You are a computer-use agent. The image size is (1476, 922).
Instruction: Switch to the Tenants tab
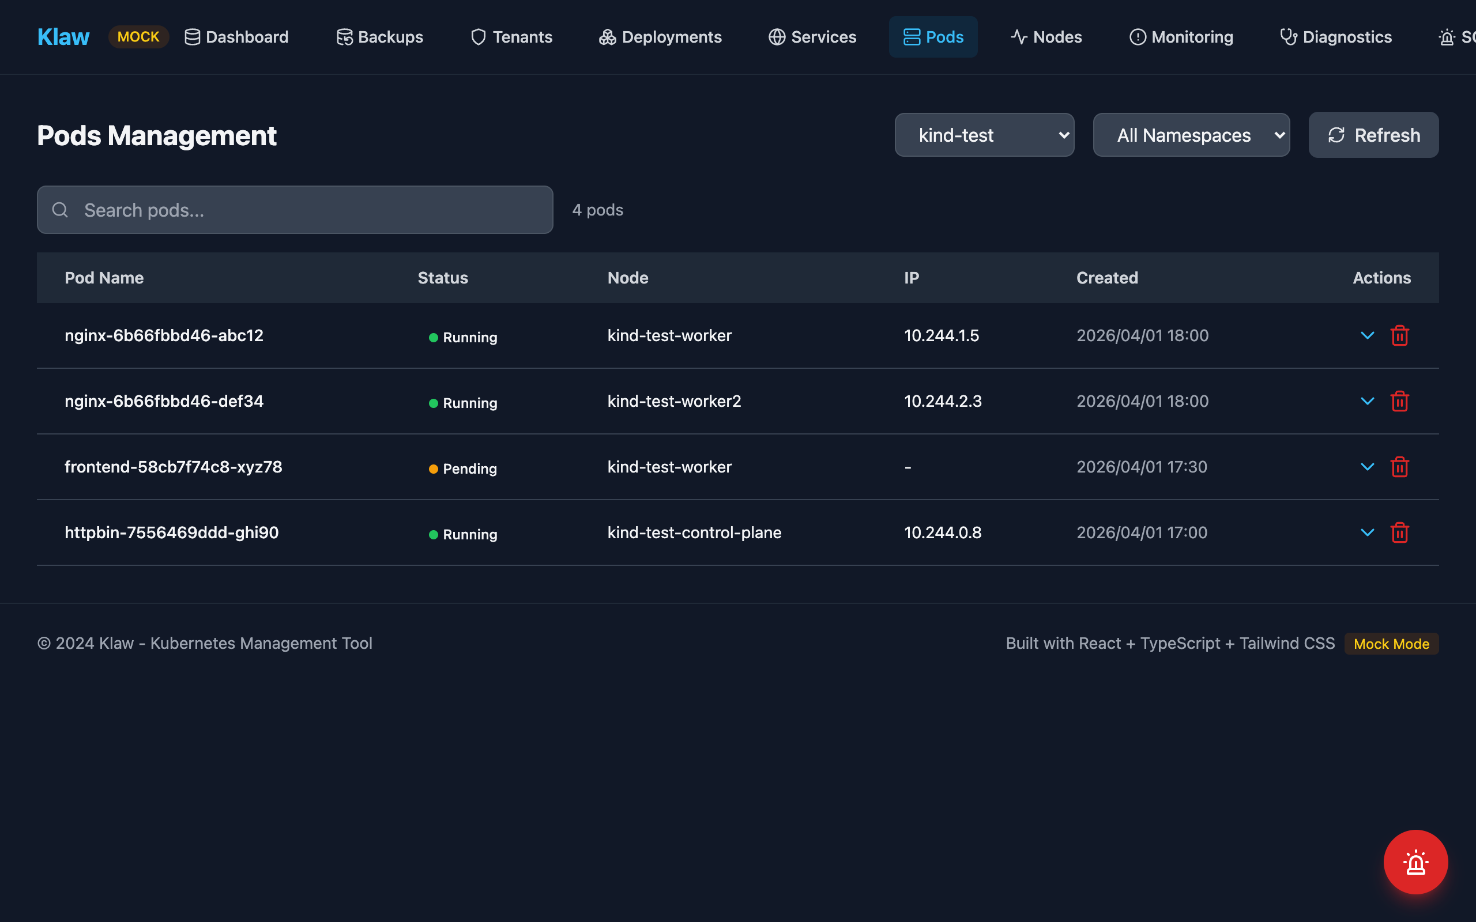(x=511, y=36)
